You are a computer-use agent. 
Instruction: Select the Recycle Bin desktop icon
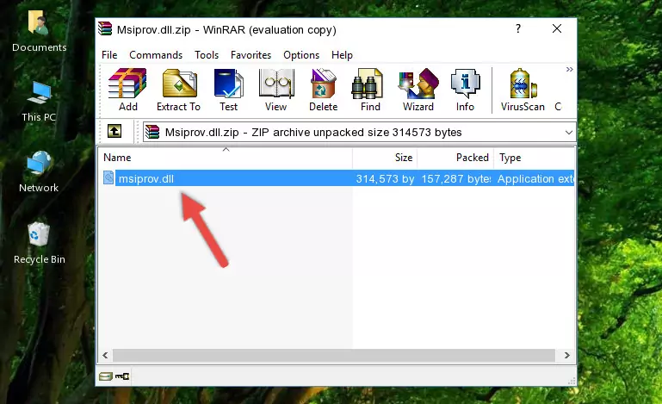coord(40,244)
